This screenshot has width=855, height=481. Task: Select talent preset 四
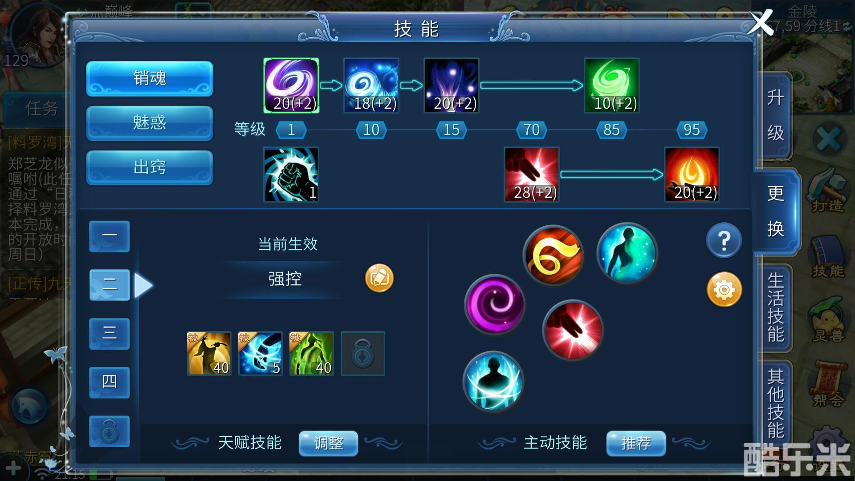[110, 382]
